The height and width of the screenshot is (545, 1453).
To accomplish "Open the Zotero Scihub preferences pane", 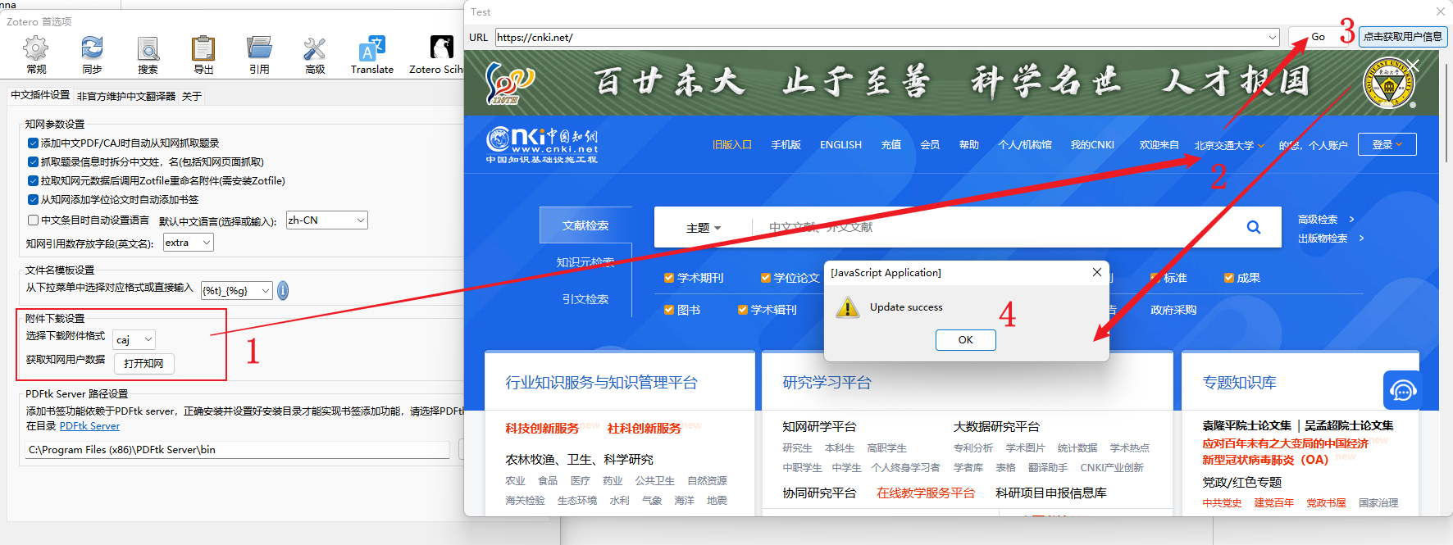I will (x=438, y=55).
